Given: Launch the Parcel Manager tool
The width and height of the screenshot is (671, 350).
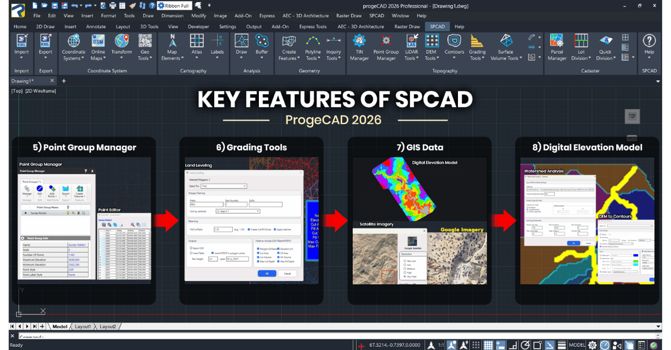Looking at the screenshot, I should click(557, 47).
